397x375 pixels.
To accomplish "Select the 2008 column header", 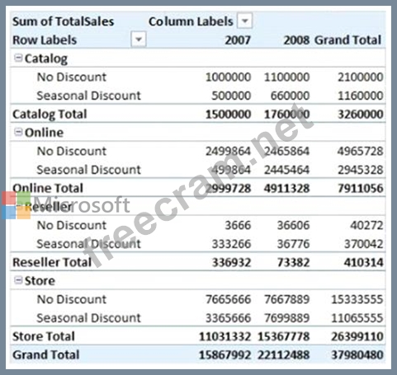I will pos(296,40).
